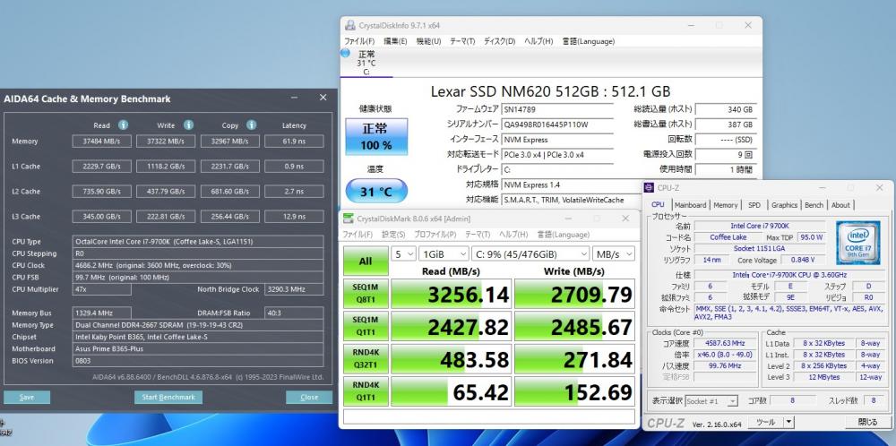
Task: Click the info icon next to Read
Action: pyautogui.click(x=124, y=125)
